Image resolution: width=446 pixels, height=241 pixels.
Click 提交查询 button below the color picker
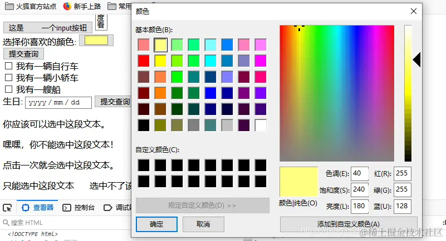pyautogui.click(x=23, y=54)
